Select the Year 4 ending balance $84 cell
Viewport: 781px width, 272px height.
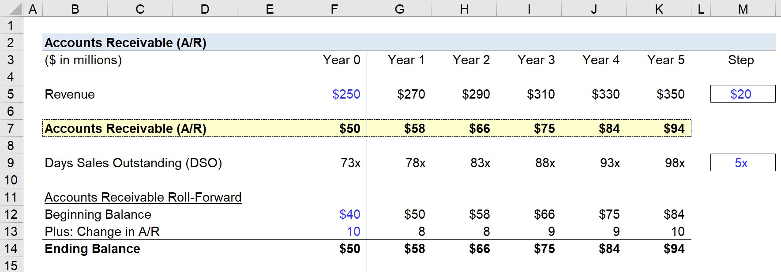coord(594,249)
